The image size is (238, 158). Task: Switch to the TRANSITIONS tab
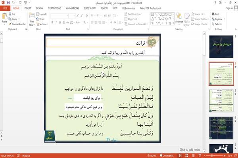(x=55, y=8)
